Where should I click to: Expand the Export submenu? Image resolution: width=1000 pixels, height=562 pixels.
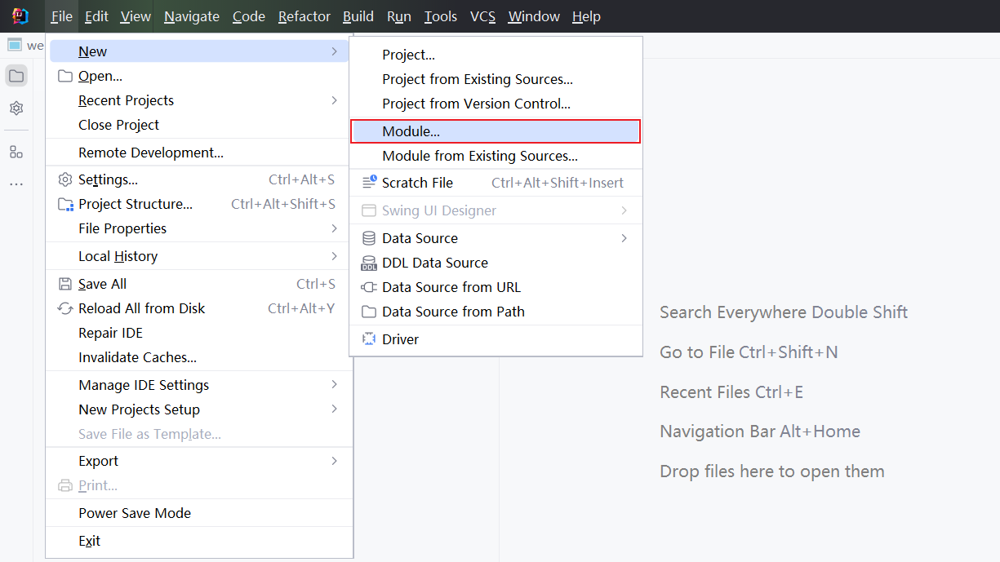coord(335,461)
